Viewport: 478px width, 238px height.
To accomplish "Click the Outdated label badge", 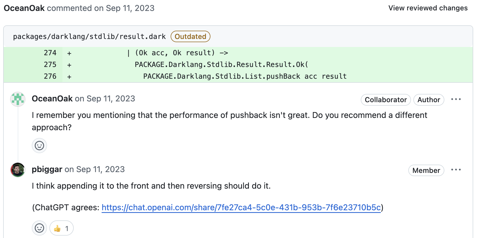I will tap(190, 37).
